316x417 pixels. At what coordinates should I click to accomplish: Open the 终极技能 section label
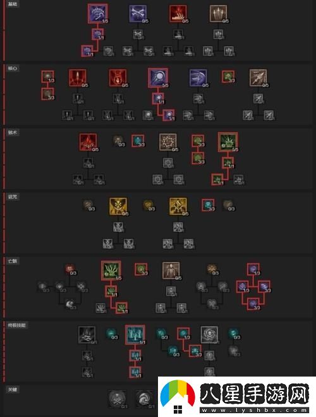coord(16,325)
